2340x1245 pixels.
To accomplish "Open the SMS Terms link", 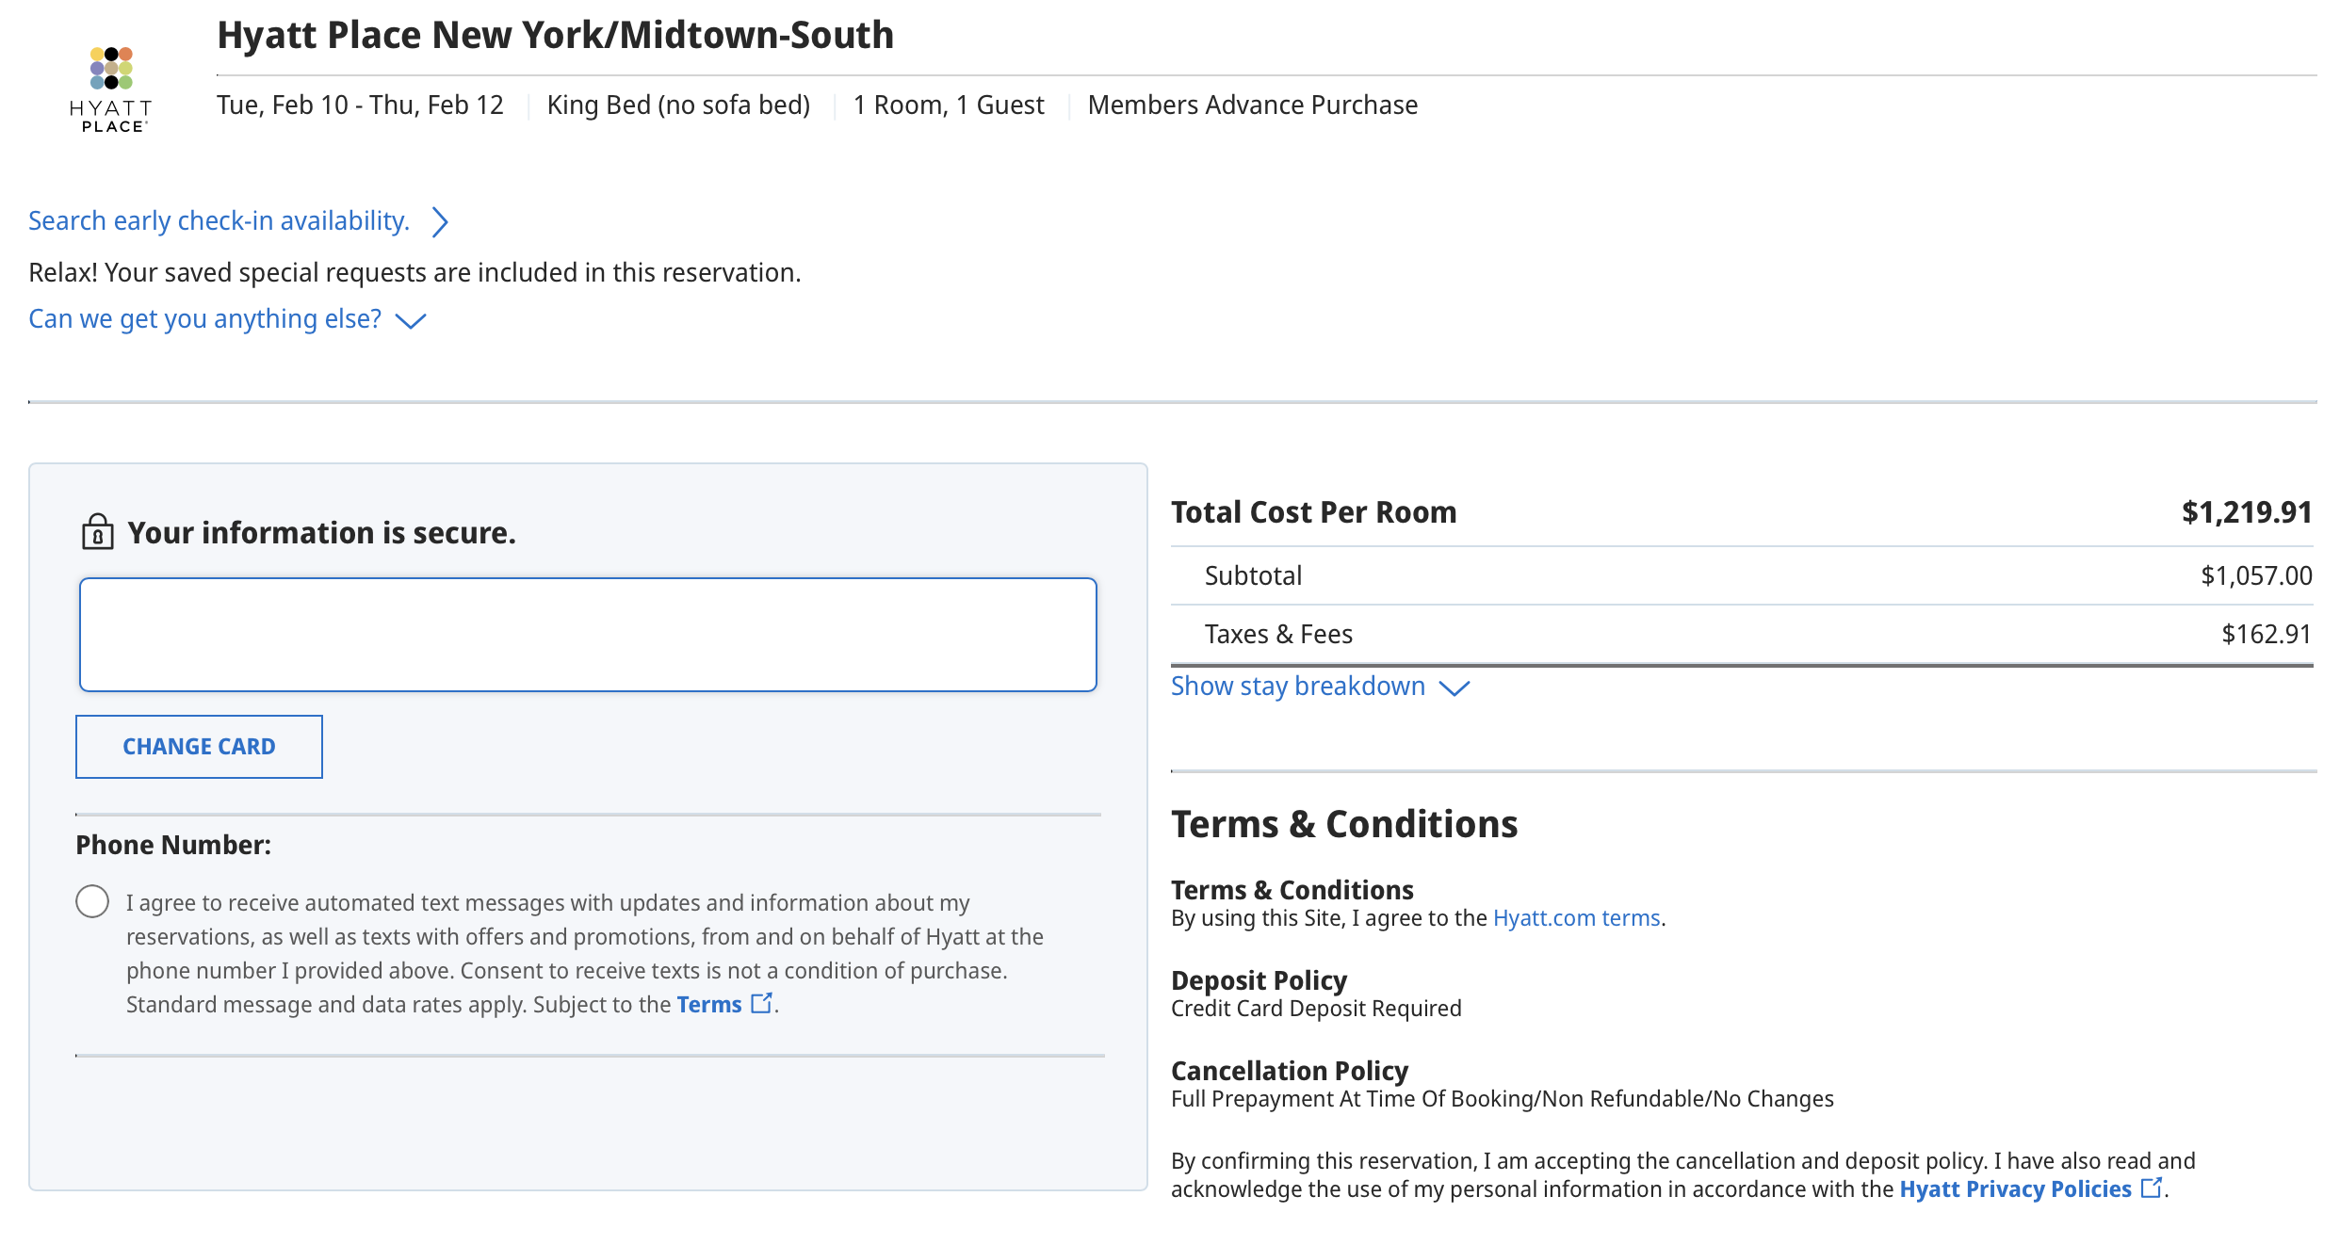I will tap(709, 1005).
